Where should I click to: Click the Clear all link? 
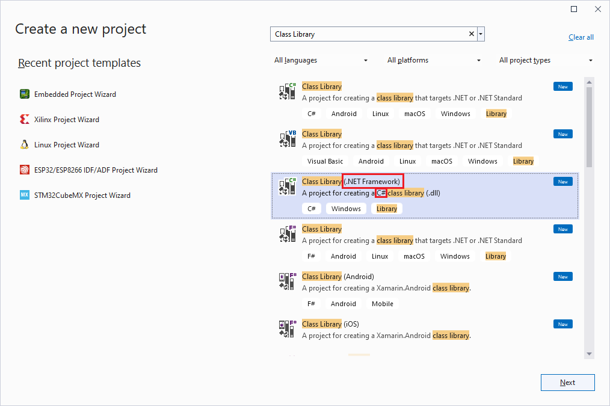tap(581, 37)
